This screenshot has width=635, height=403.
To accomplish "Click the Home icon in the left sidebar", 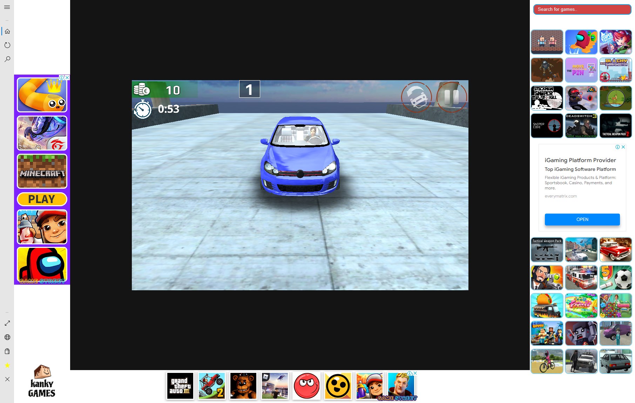I will coord(7,31).
